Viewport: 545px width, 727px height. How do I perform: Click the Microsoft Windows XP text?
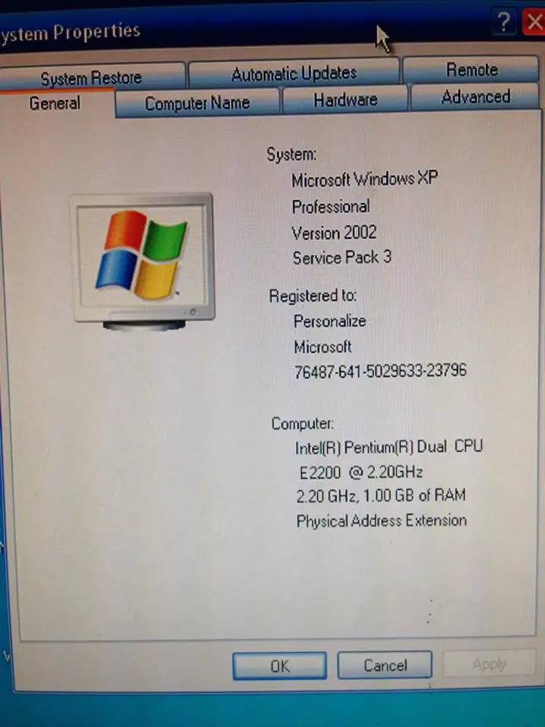click(364, 179)
